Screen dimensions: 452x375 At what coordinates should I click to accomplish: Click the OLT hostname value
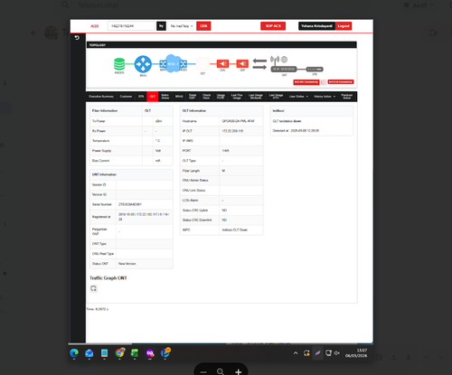239,121
